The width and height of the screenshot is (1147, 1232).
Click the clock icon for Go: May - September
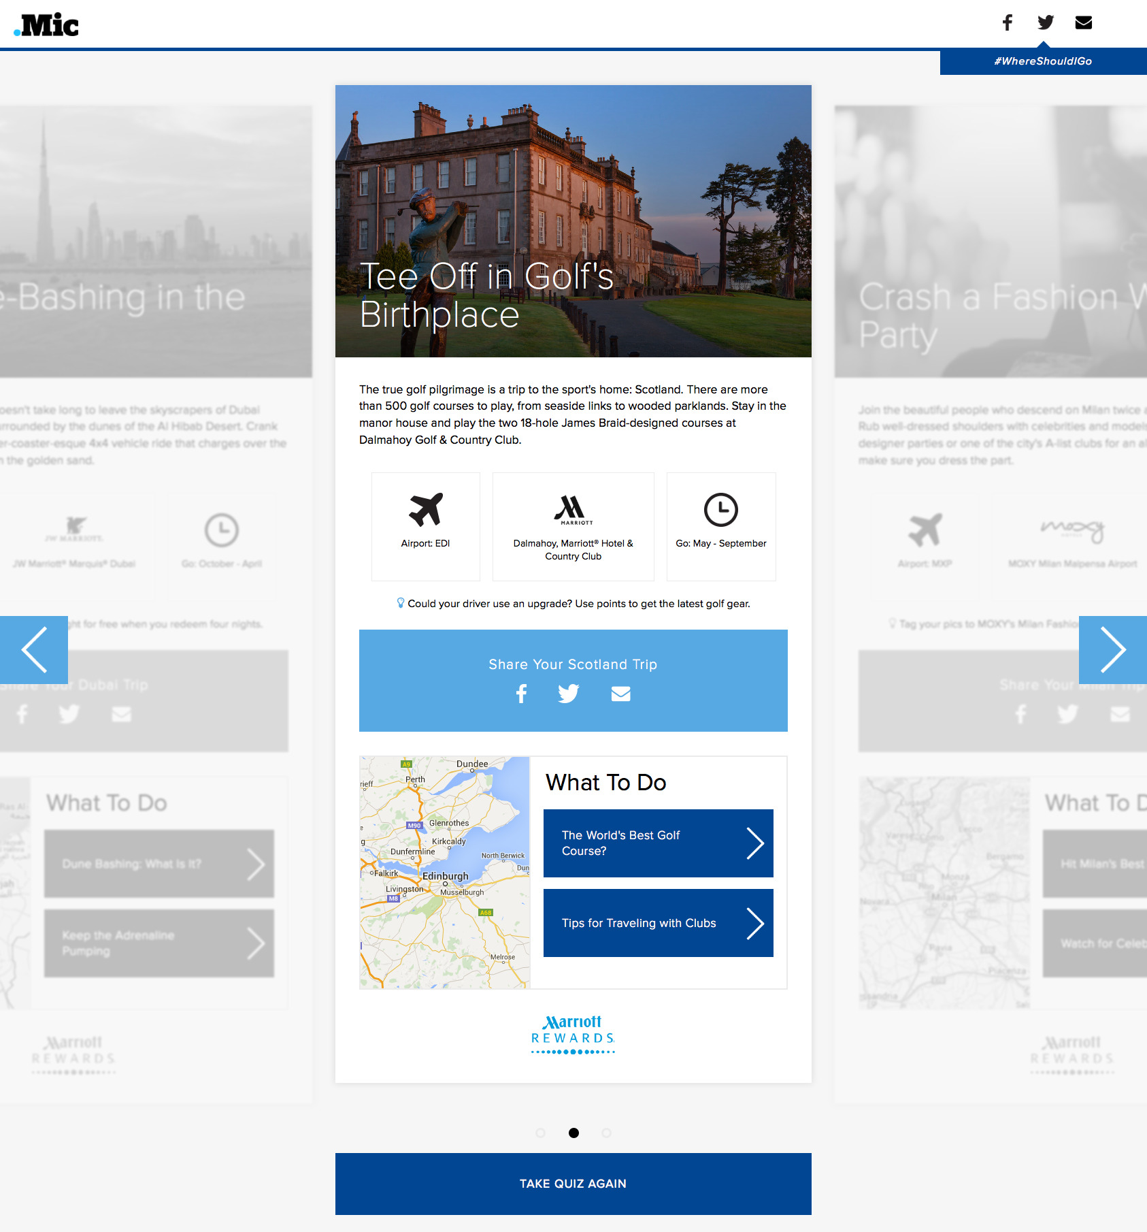720,510
